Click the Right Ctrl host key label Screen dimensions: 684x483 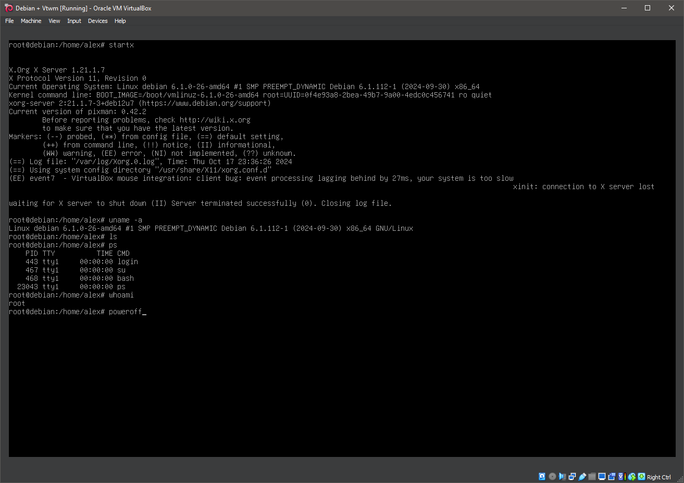coord(658,477)
